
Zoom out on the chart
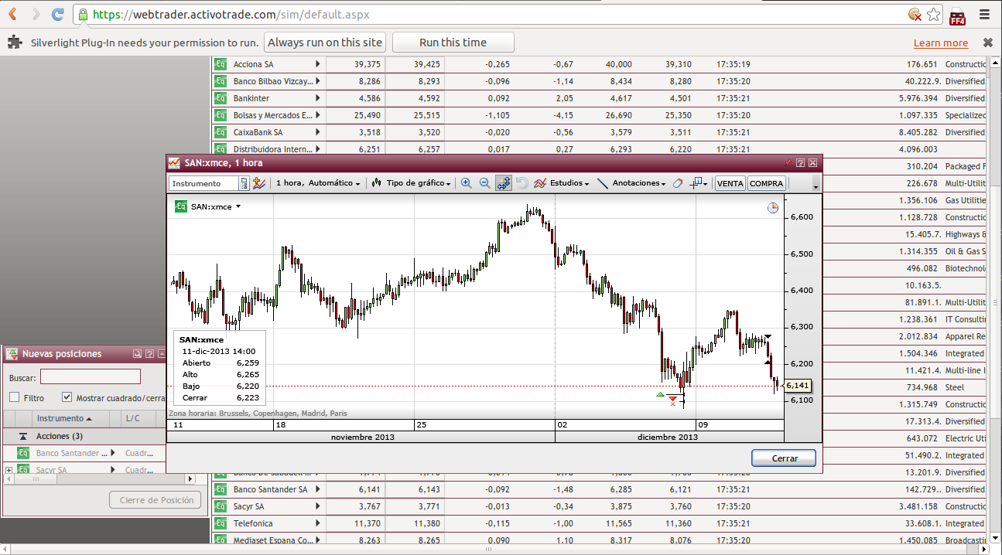pos(485,183)
